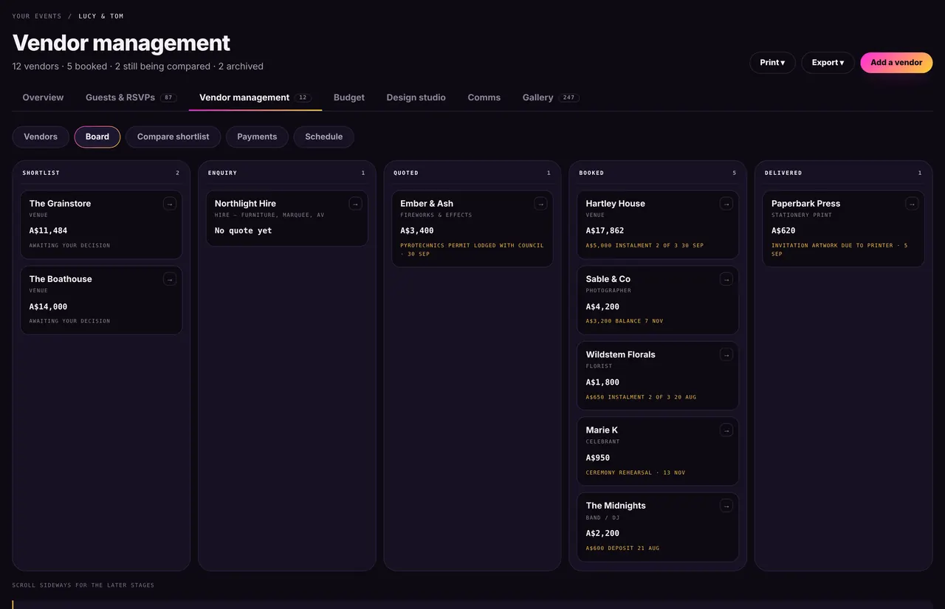
Task: Click the arrow icon on Paperbark Press card
Action: (912, 204)
